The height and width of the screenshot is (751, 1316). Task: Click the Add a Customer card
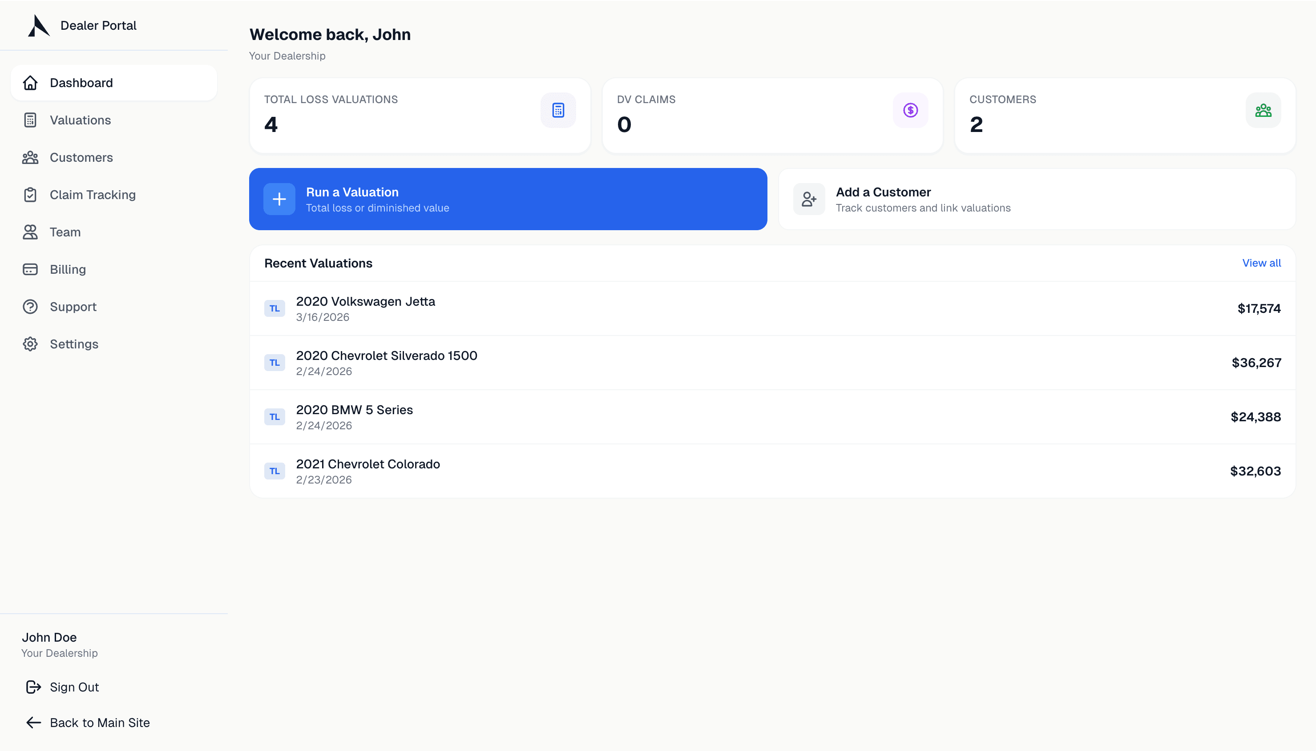point(1036,199)
